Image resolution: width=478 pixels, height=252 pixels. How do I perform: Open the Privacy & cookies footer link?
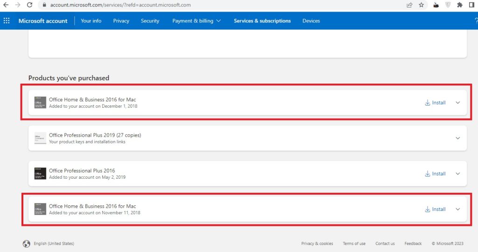[x=317, y=244]
